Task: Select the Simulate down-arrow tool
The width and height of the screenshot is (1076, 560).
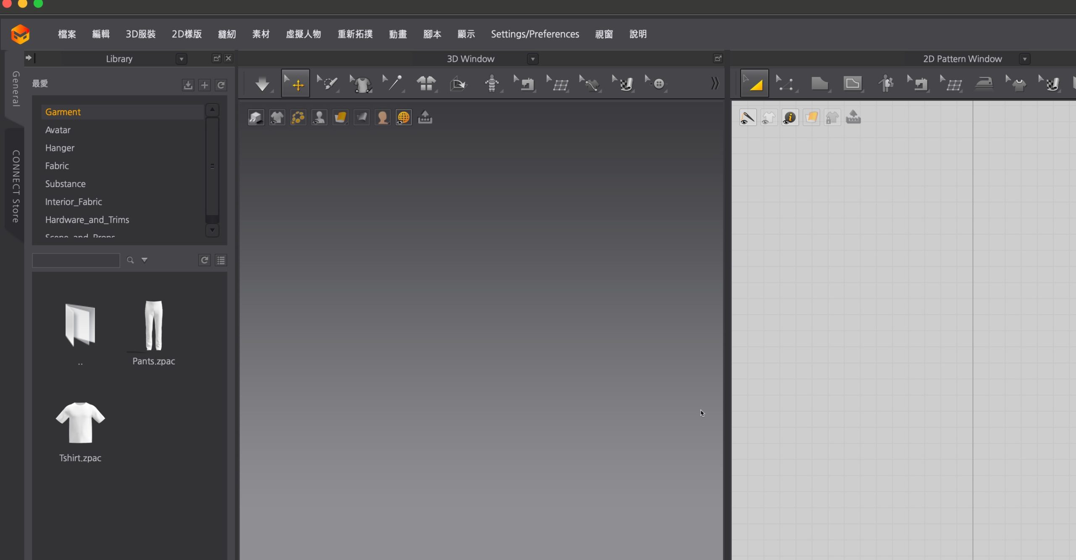Action: point(262,84)
